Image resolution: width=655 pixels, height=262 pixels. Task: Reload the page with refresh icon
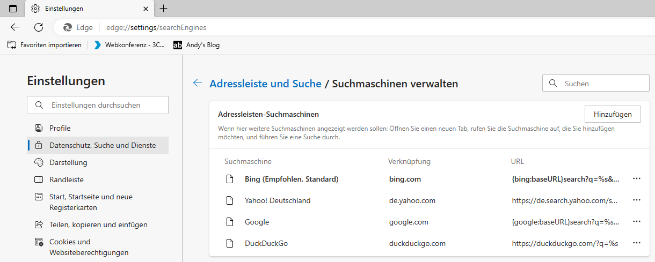pos(39,27)
